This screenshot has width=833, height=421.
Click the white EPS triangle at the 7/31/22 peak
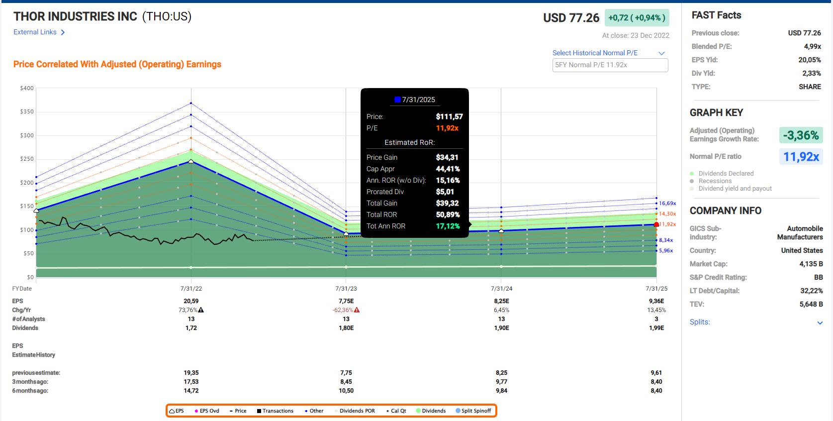[x=191, y=161]
